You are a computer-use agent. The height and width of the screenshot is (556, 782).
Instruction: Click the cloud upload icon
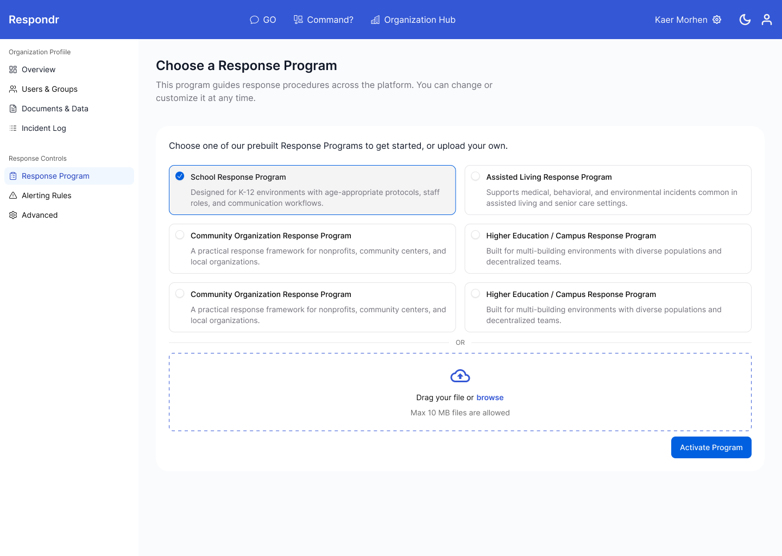(x=460, y=376)
